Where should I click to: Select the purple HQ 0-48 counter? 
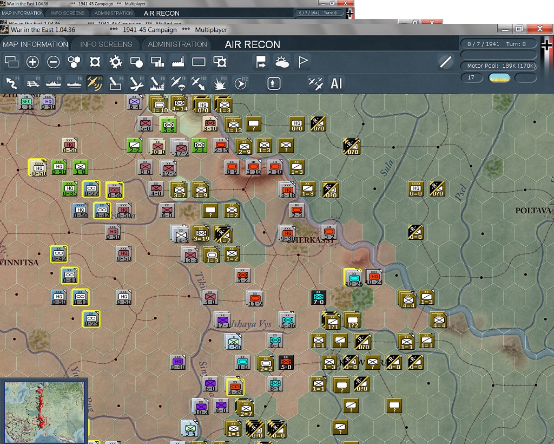pyautogui.click(x=177, y=362)
